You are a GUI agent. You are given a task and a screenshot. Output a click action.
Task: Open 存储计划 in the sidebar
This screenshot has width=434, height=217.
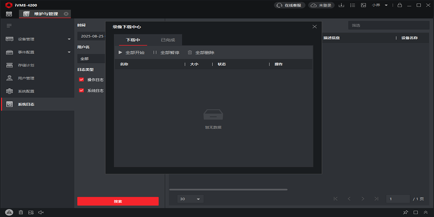[x=38, y=65]
